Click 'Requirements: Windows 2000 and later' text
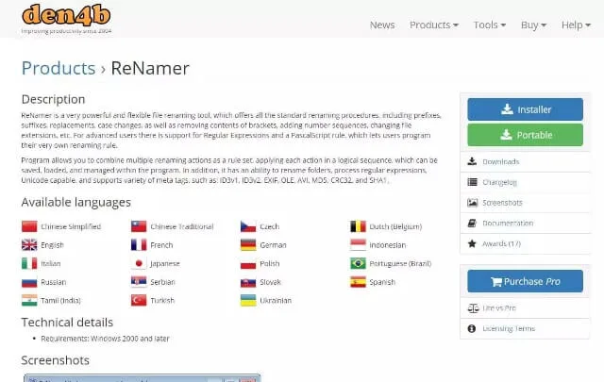The image size is (604, 382). (x=105, y=339)
